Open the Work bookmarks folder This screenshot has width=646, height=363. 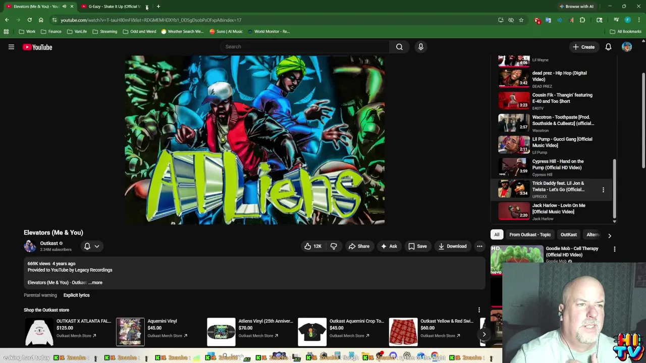pyautogui.click(x=27, y=31)
